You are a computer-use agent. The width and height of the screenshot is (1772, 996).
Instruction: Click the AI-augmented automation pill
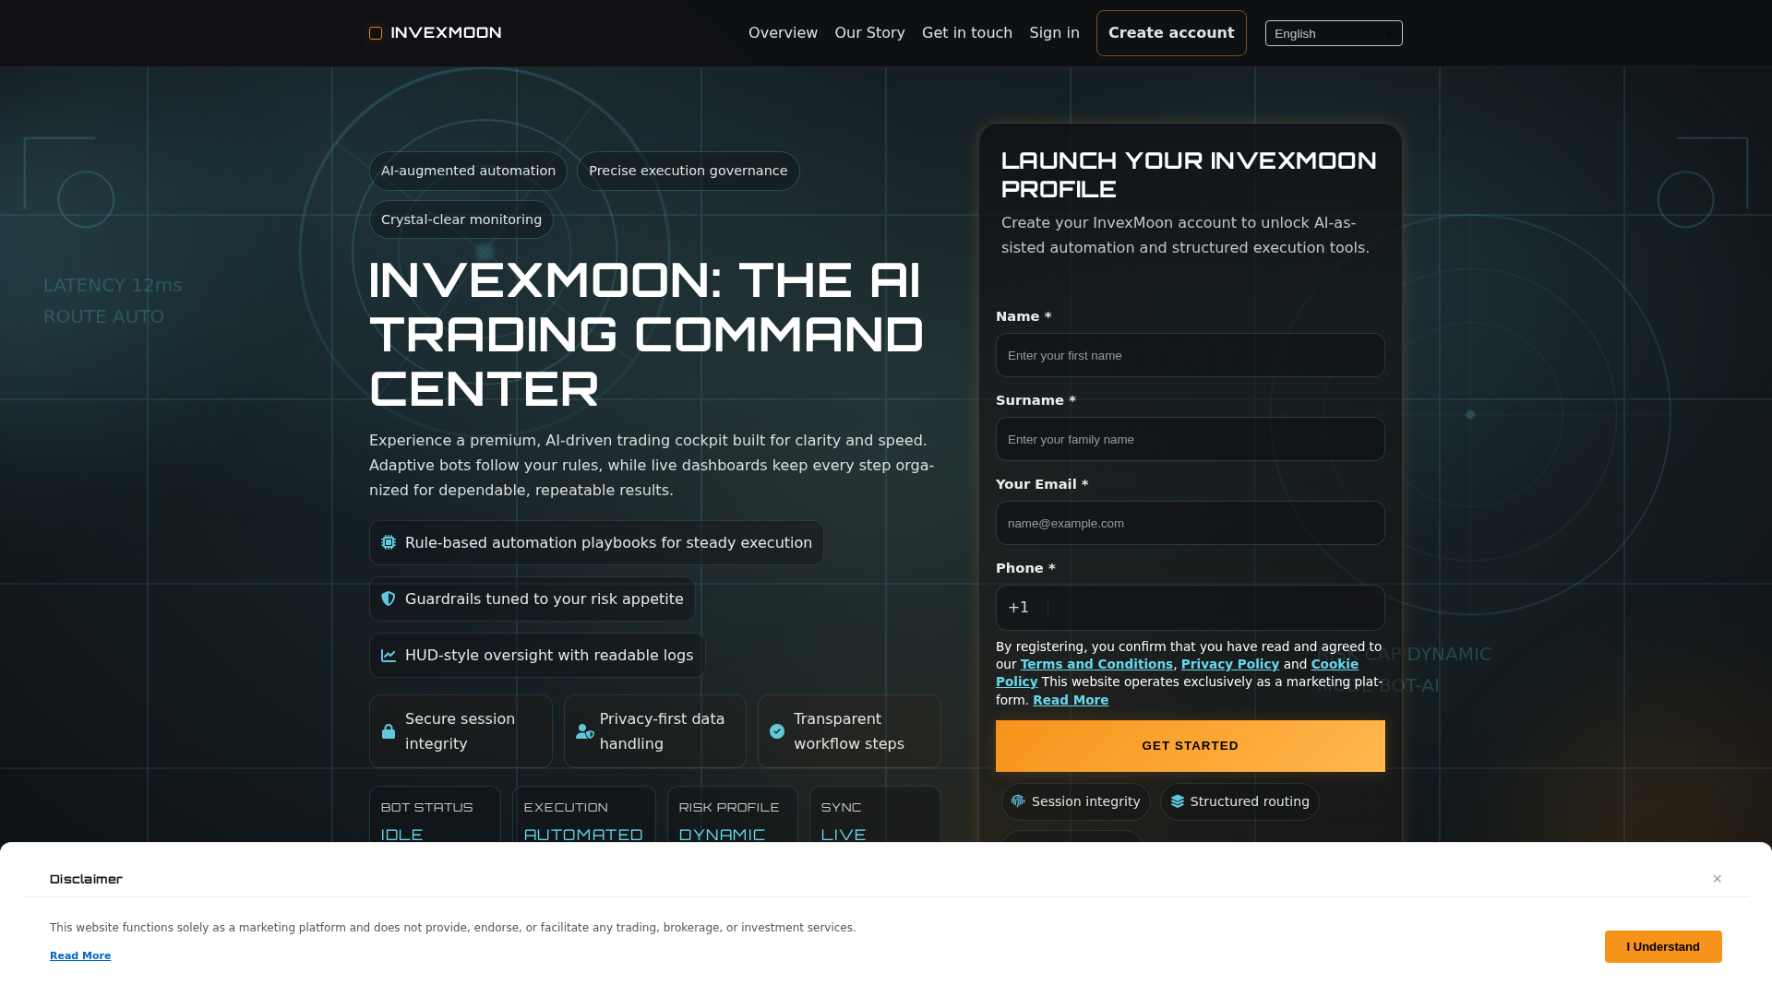pos(468,172)
